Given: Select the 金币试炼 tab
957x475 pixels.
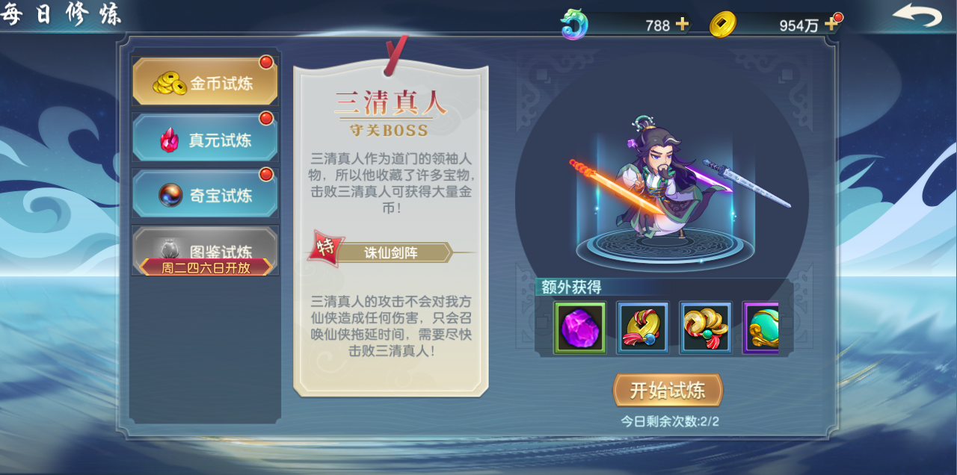Looking at the screenshot, I should [x=205, y=82].
